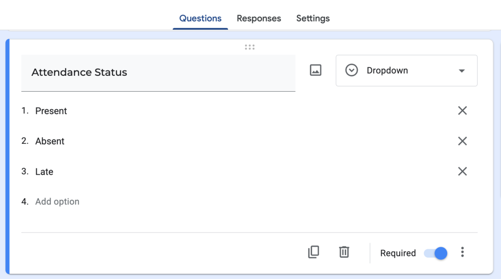
Task: Delete the question with trash icon
Action: pyautogui.click(x=344, y=252)
